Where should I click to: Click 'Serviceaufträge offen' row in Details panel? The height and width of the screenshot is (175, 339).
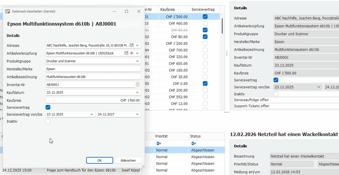[286, 100]
